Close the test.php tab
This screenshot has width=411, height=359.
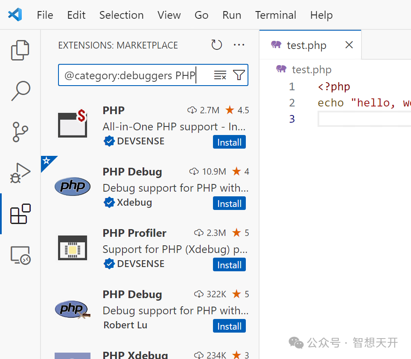pyautogui.click(x=349, y=45)
